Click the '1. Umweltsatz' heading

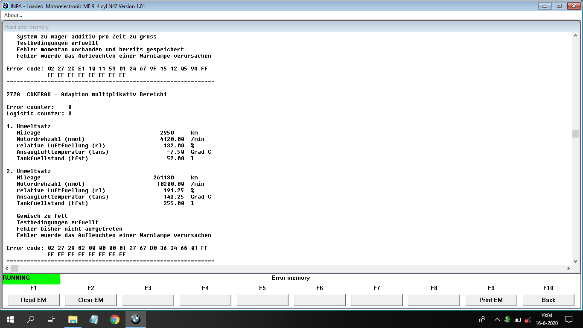point(29,126)
